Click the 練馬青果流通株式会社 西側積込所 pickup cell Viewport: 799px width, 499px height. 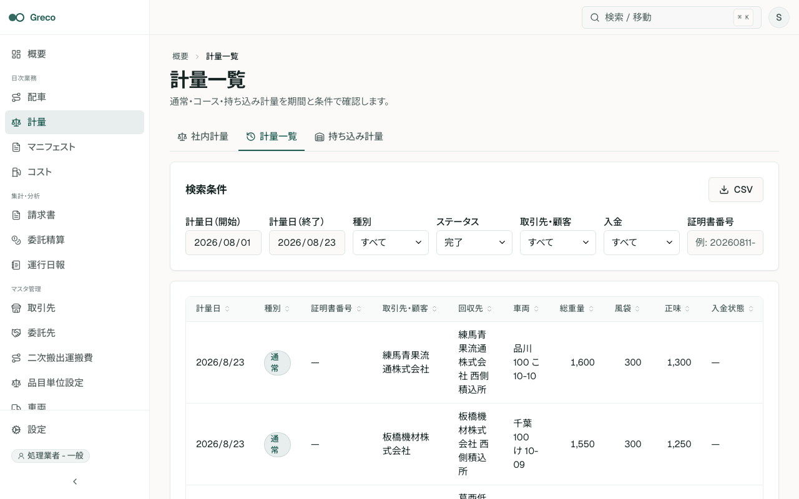(474, 362)
